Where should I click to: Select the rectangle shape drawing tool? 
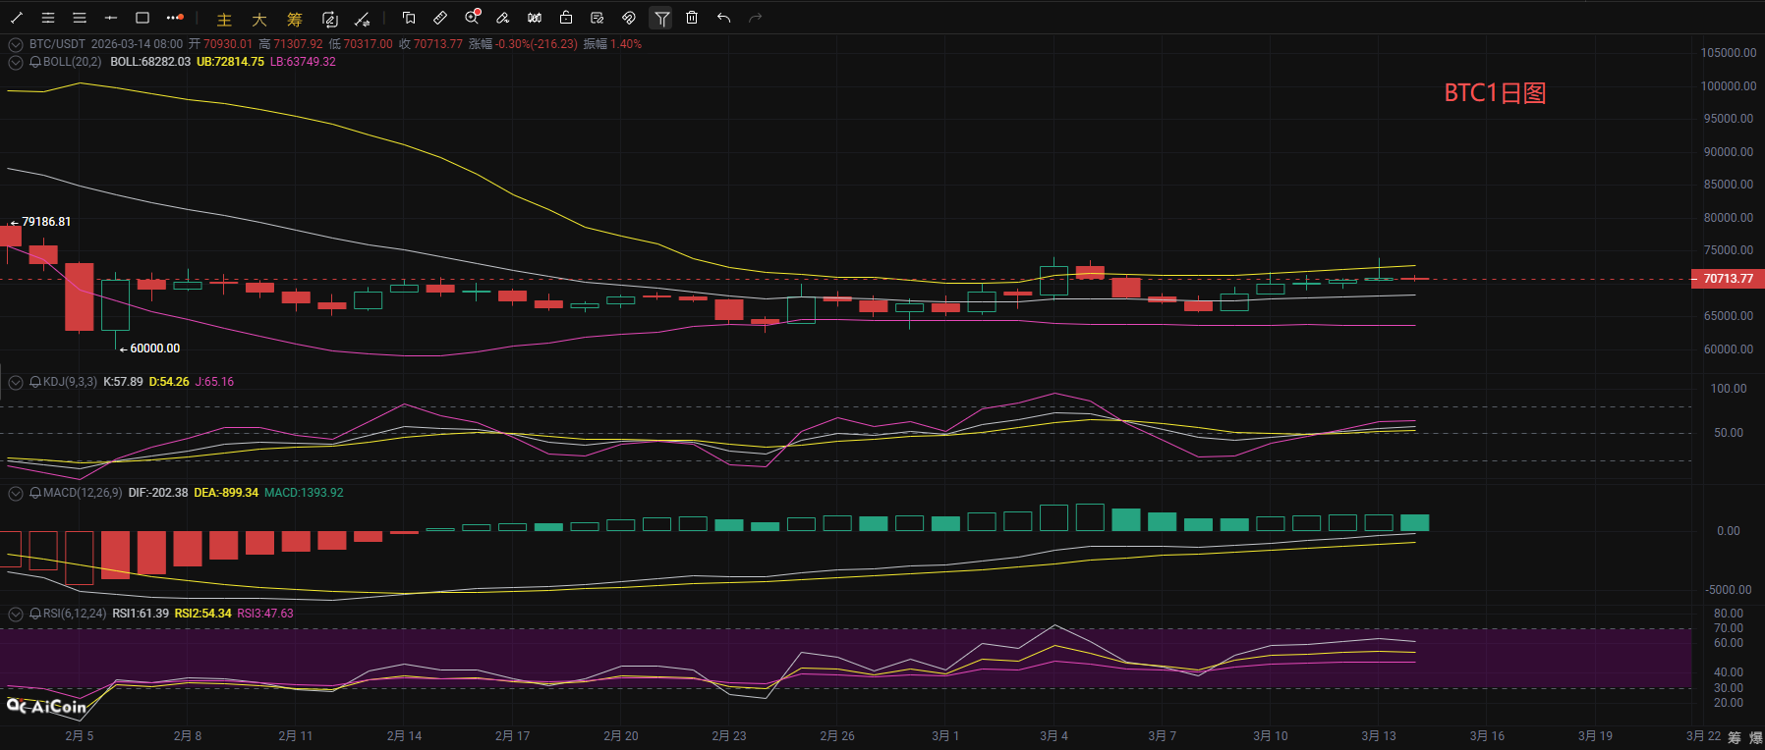pos(142,18)
